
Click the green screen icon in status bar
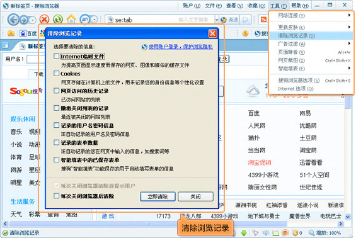pyautogui.click(x=275, y=233)
